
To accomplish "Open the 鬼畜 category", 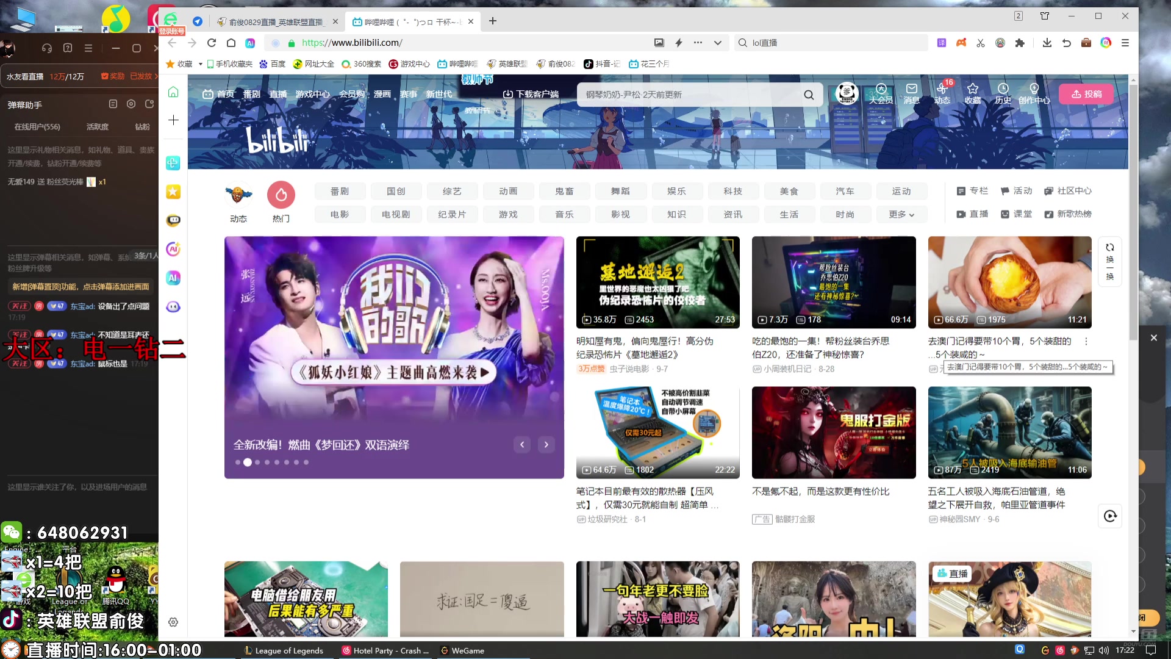I will tap(565, 191).
